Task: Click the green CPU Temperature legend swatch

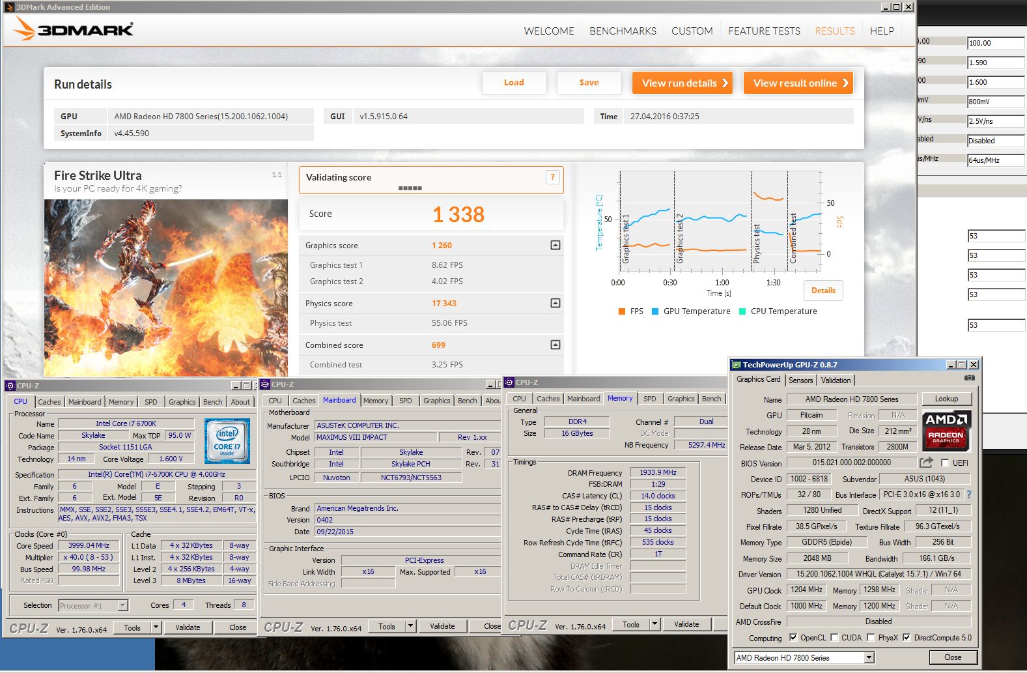Action: 742,311
